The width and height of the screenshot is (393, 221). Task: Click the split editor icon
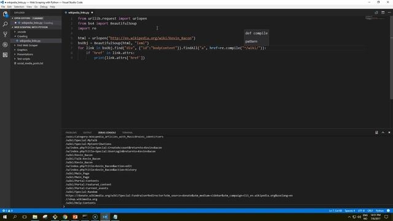[x=383, y=12]
